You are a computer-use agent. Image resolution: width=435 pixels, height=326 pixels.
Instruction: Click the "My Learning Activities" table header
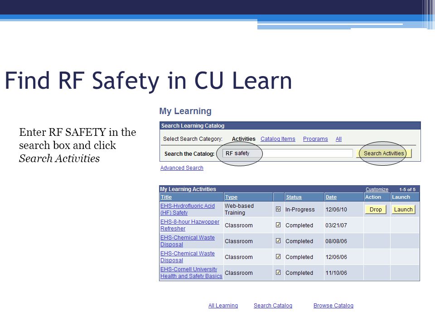point(188,189)
